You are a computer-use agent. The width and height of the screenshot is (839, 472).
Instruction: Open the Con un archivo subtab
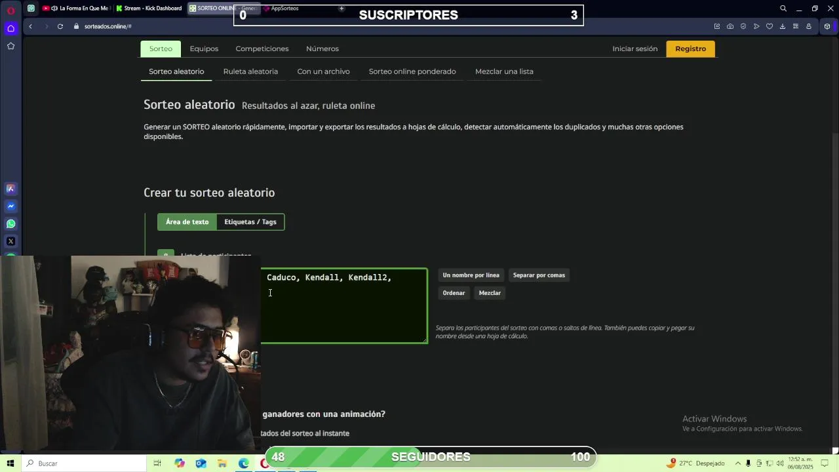point(323,71)
